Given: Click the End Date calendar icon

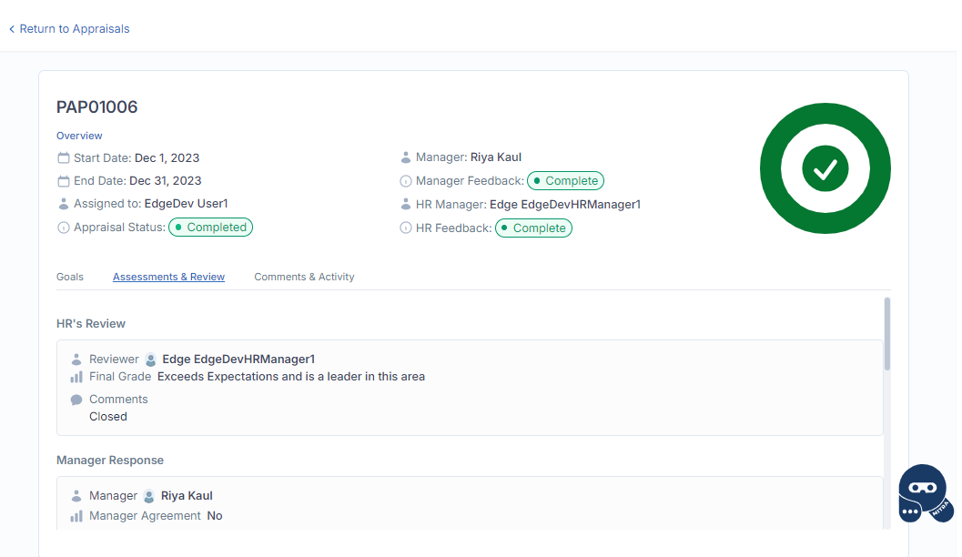Looking at the screenshot, I should [x=64, y=181].
